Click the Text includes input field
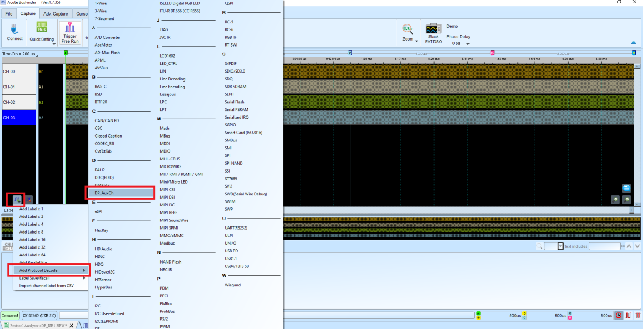 [x=605, y=246]
